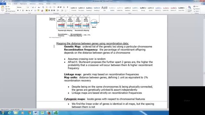
Task: Open the Change Styles dropdown
Action: pos(189,9)
